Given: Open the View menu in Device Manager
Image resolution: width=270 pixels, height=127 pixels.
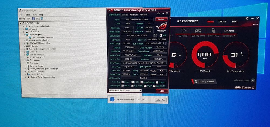Looking at the screenshot, I should pos(35,15).
